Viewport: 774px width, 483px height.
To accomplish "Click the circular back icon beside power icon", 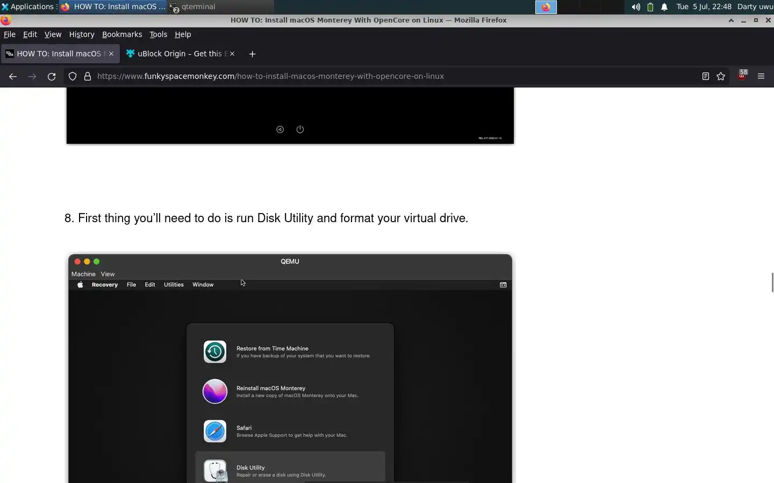I will point(280,129).
